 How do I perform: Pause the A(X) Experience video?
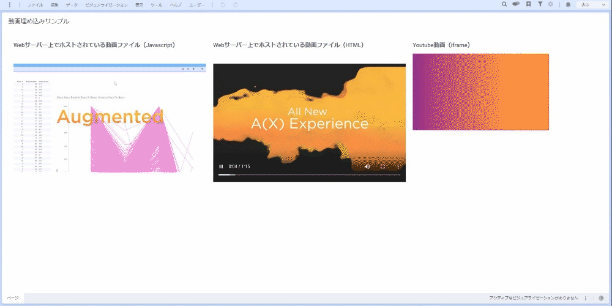tap(222, 166)
